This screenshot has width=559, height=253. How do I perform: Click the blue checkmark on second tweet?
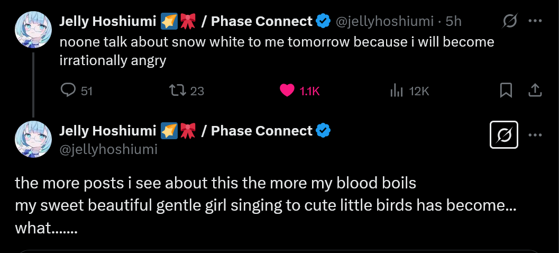pos(323,131)
